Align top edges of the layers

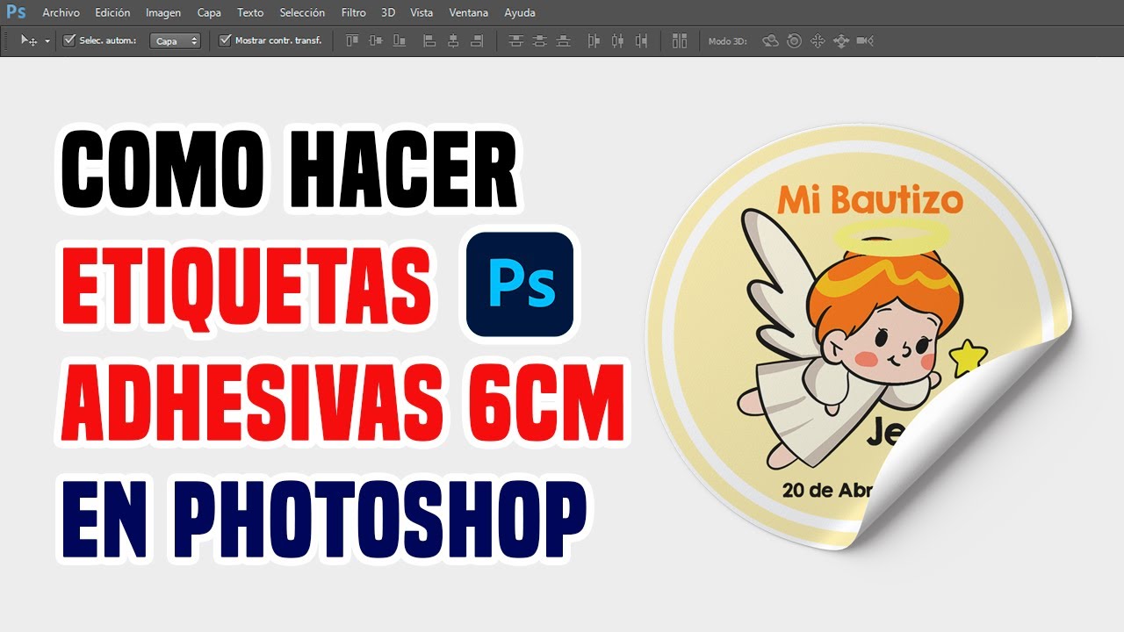tap(352, 40)
